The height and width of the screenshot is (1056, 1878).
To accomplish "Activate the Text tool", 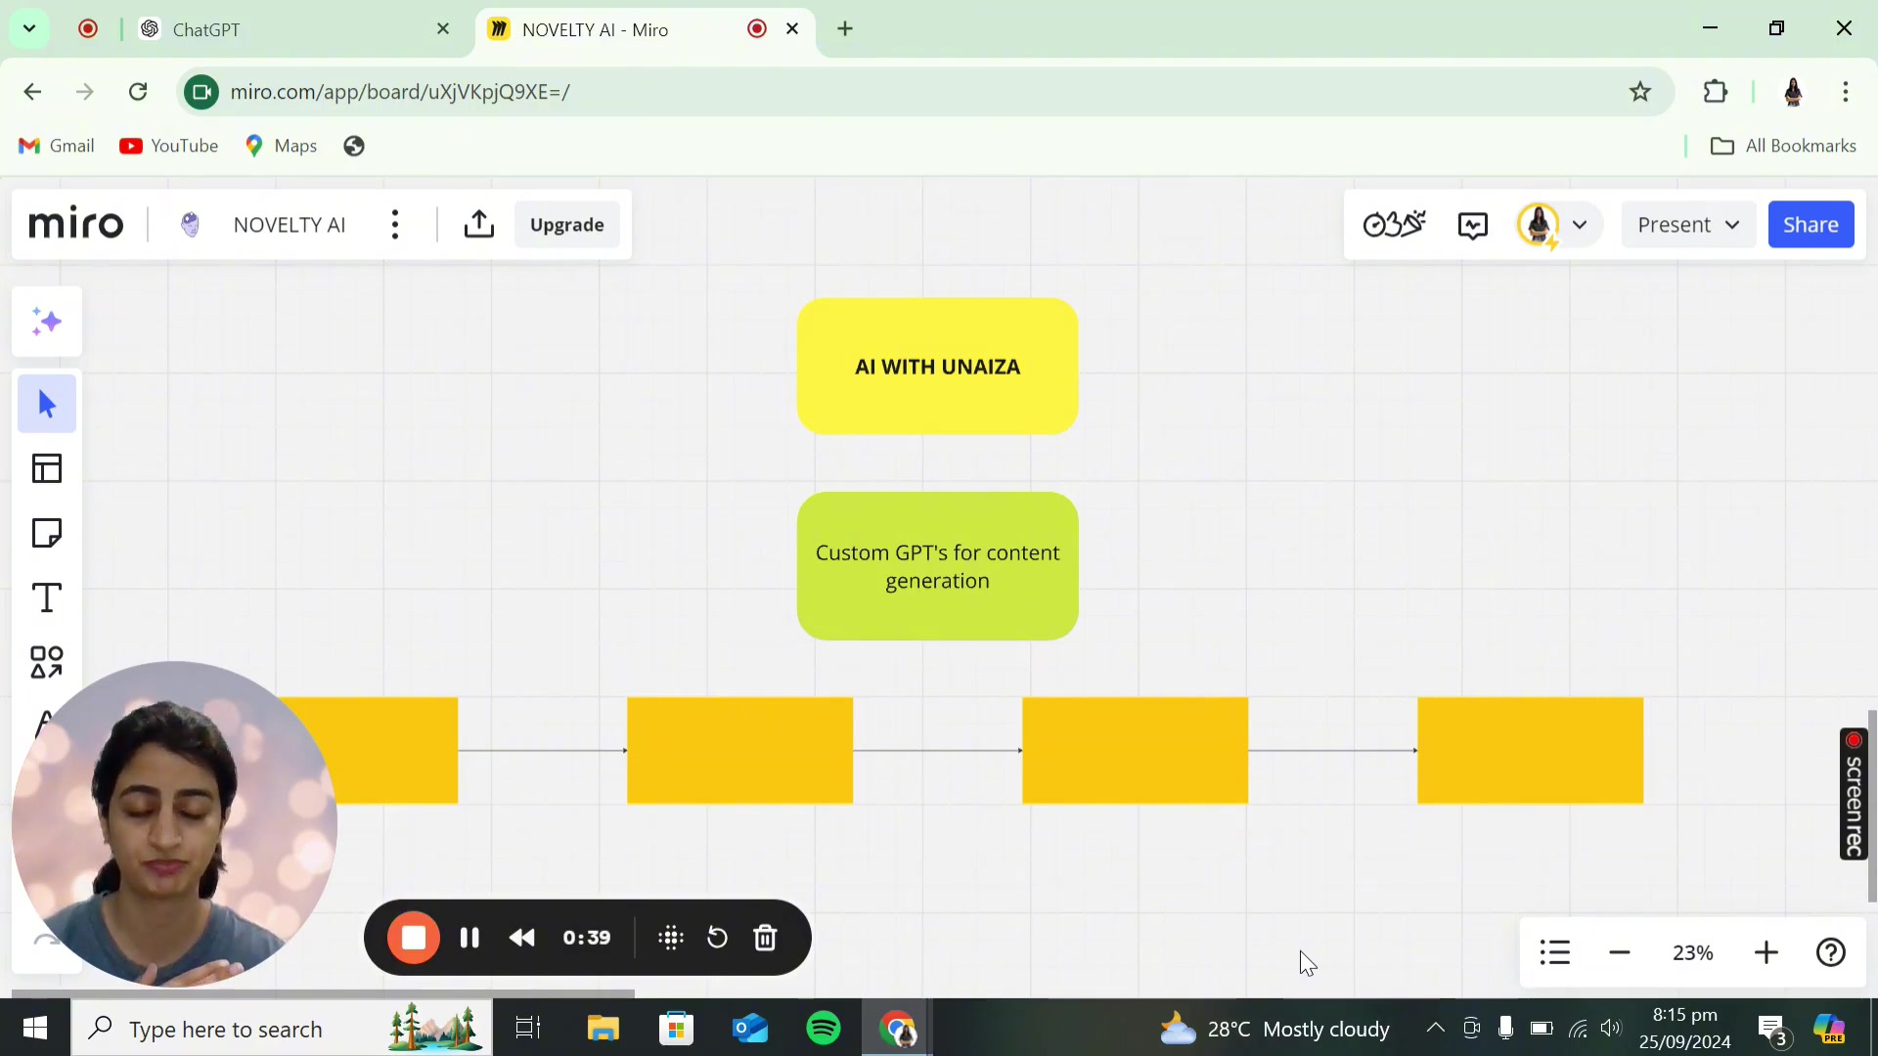I will pos(47,597).
